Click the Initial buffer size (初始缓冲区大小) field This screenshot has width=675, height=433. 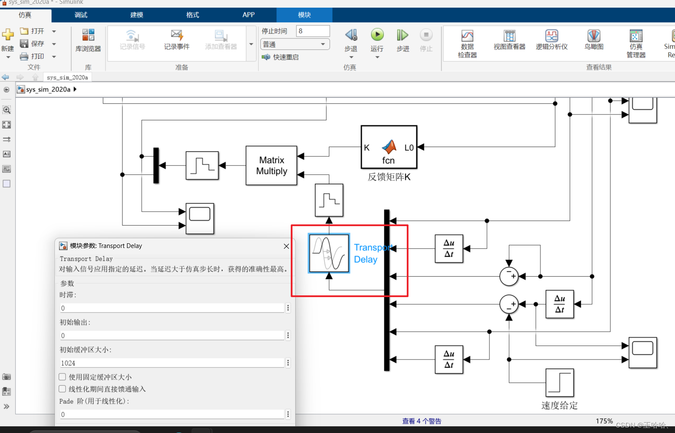tap(172, 363)
